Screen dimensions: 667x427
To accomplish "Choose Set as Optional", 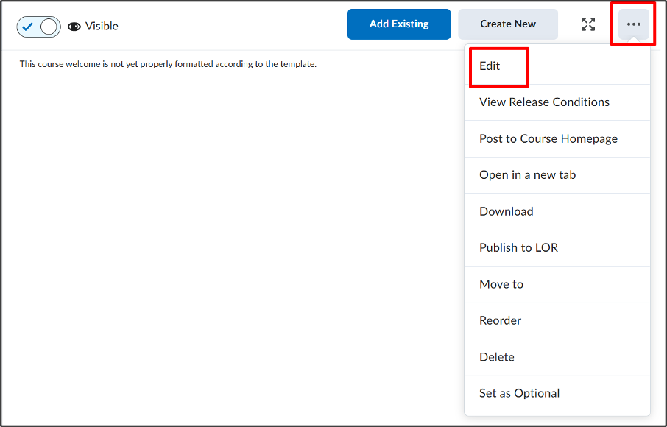I will click(557, 393).
